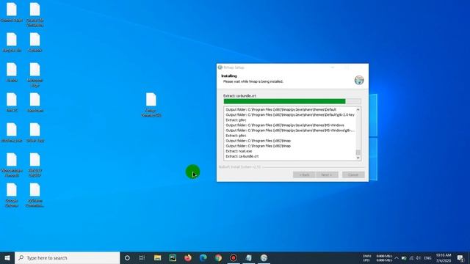Click the Next button in Nmap Setup

click(x=327, y=175)
